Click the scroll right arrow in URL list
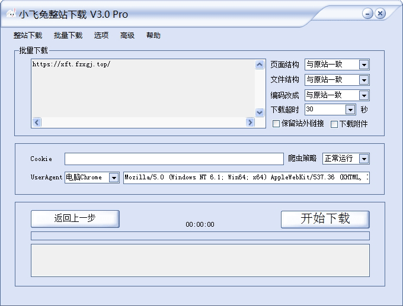This screenshot has width=403, height=306. (250, 123)
